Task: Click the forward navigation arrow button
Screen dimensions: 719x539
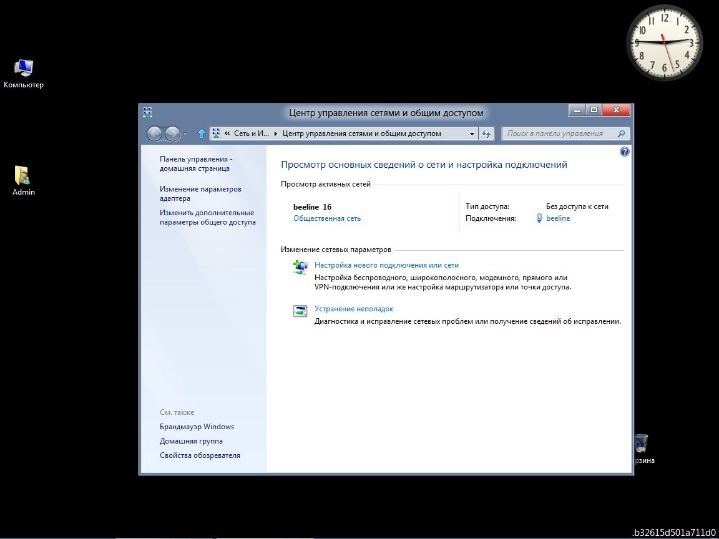Action: pos(172,134)
